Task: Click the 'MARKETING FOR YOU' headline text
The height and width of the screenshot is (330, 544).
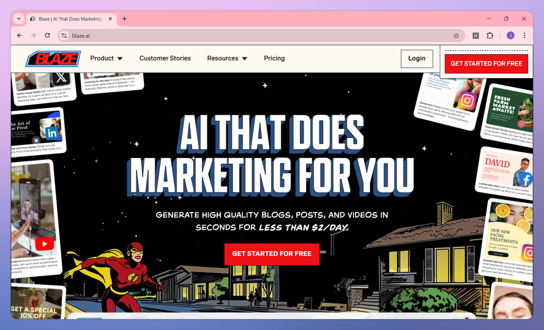Action: [x=272, y=176]
